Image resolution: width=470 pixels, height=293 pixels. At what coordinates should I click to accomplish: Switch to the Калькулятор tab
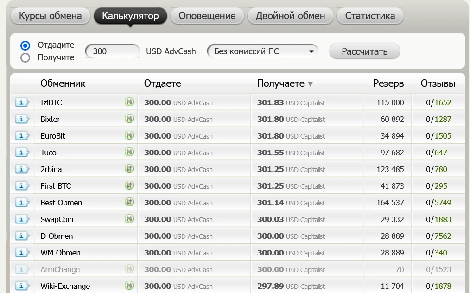(130, 16)
